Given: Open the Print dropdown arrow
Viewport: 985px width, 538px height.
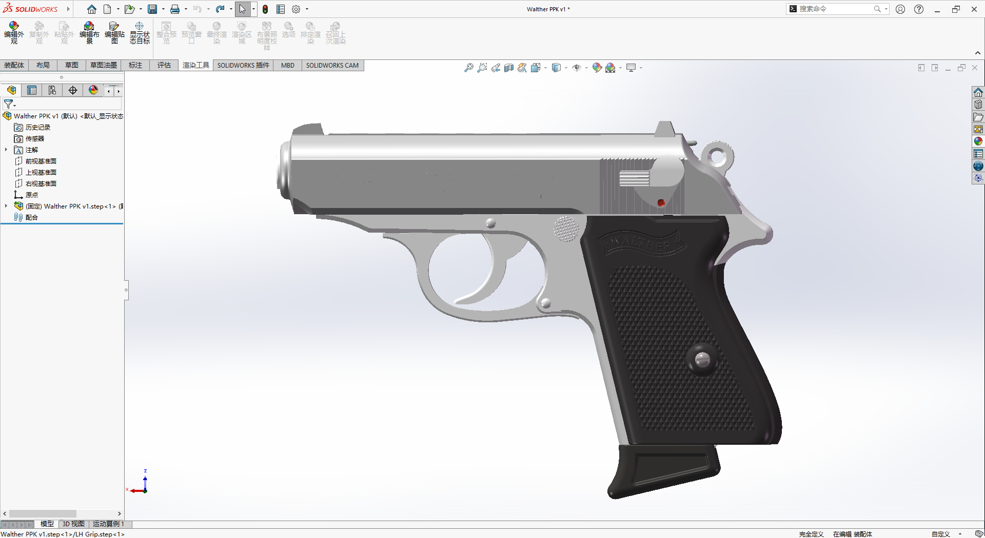Looking at the screenshot, I should 186,9.
